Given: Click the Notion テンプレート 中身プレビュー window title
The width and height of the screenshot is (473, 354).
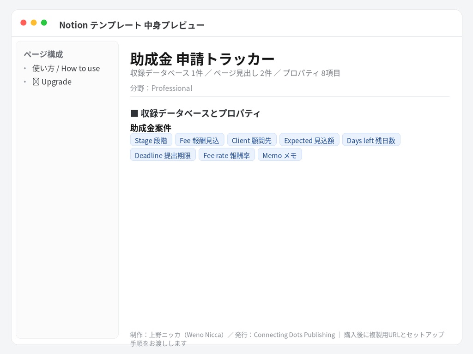Looking at the screenshot, I should pyautogui.click(x=132, y=25).
